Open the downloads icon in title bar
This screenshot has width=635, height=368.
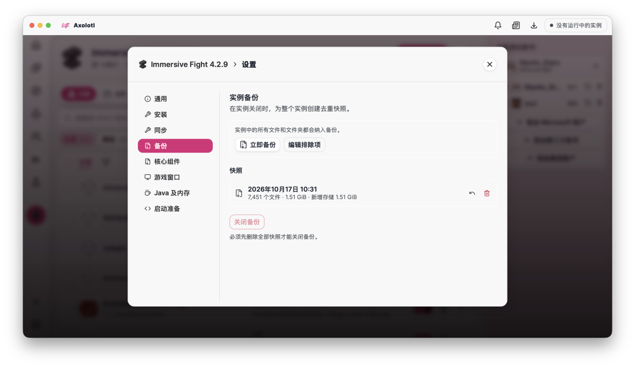pos(534,25)
